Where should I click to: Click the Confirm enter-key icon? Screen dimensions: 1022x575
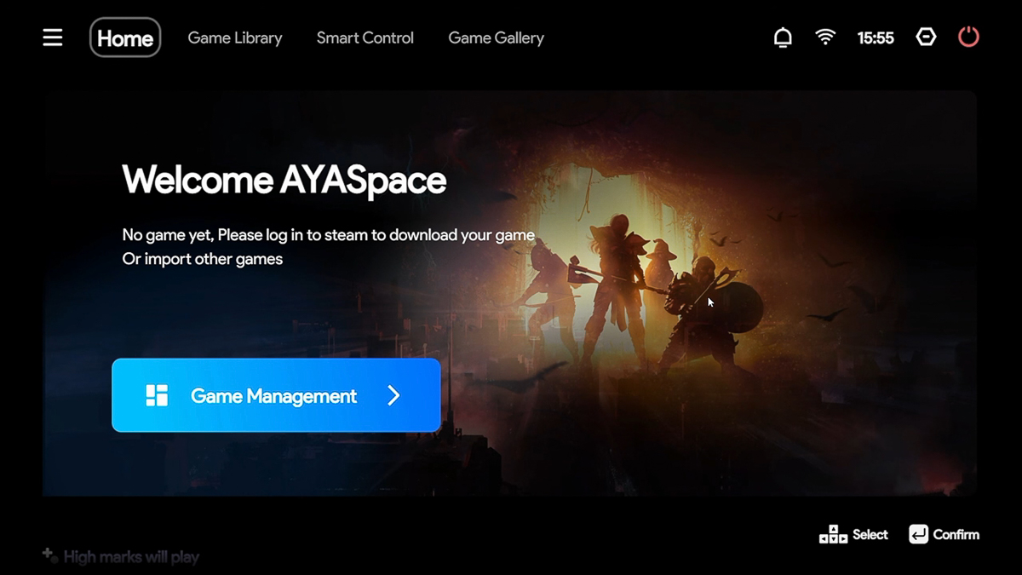[x=919, y=534]
